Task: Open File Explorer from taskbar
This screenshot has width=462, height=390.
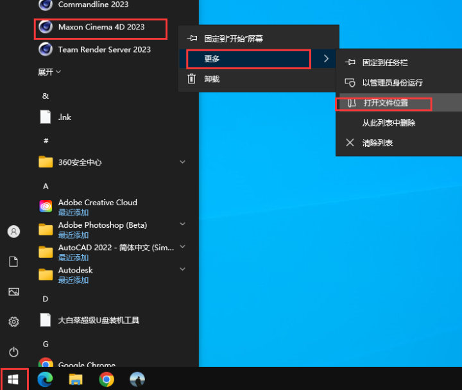Action: pos(76,379)
